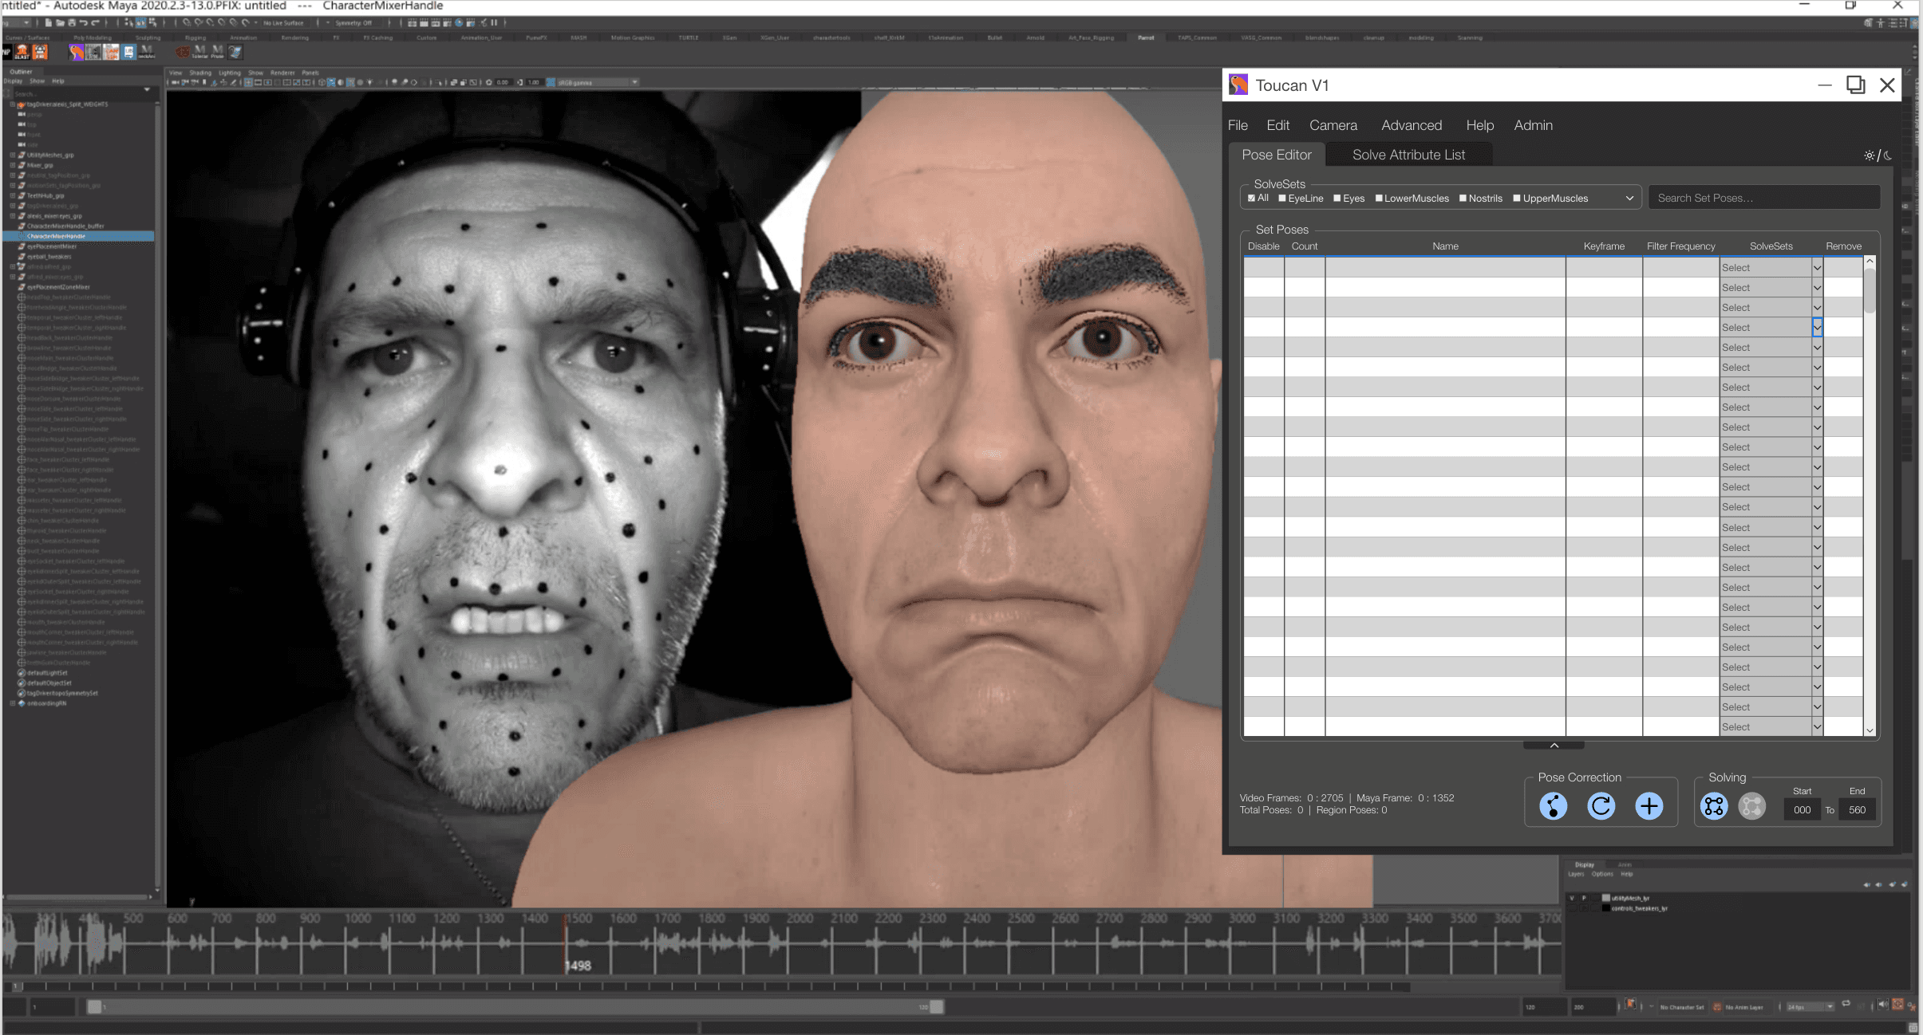1923x1035 pixels.
Task: Click the Maya save scene icon
Action: tap(71, 23)
